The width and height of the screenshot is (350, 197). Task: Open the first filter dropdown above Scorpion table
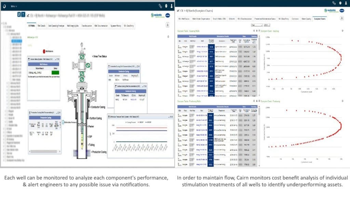coord(255,25)
